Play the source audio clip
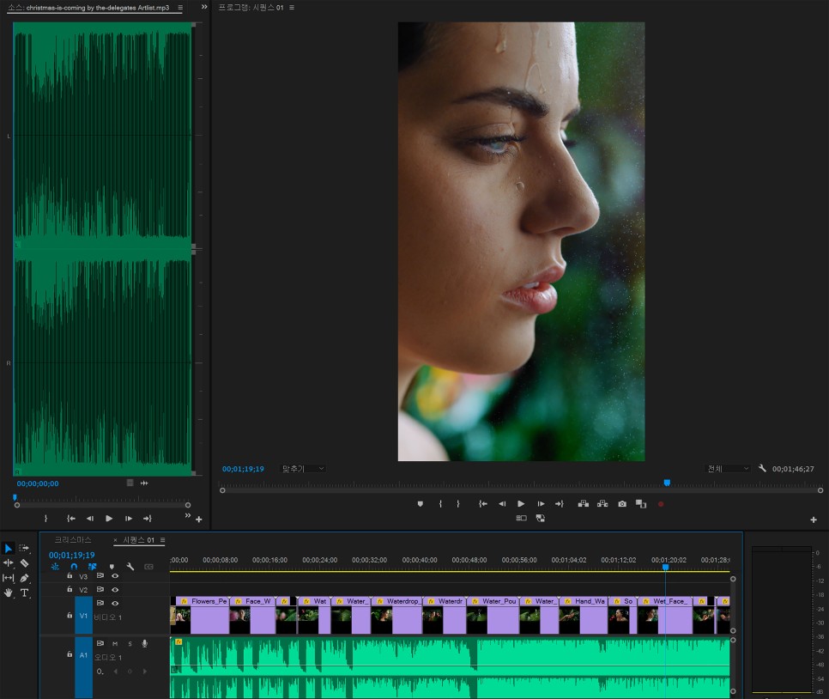829x699 pixels. coord(109,519)
